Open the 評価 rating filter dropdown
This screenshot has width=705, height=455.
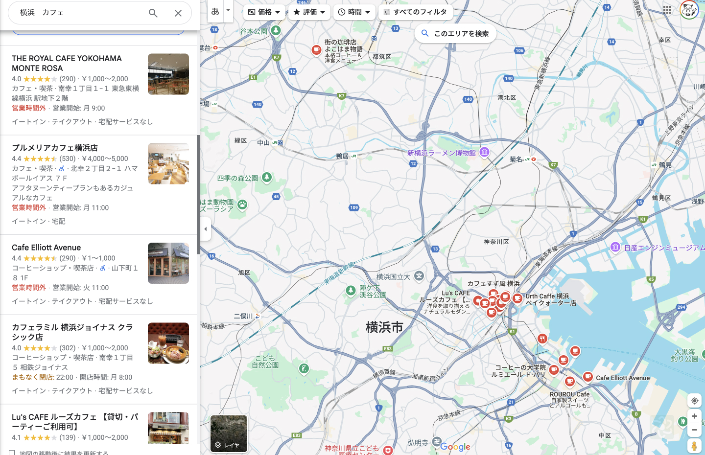pyautogui.click(x=309, y=12)
